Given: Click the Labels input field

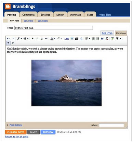Looking at the screenshot, I should click(111, 125).
